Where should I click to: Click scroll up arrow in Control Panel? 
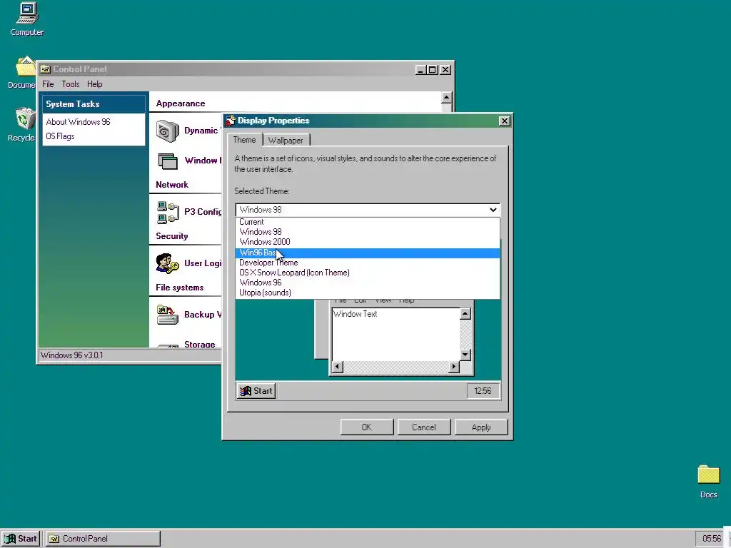(x=446, y=98)
